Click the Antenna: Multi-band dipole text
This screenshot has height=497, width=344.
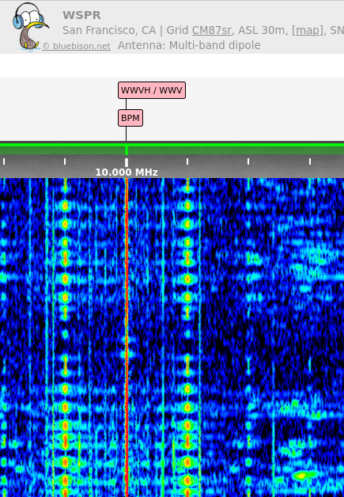189,45
